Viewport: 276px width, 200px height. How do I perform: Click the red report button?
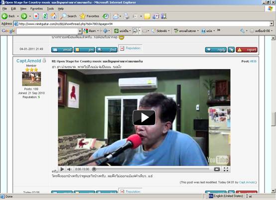[247, 50]
